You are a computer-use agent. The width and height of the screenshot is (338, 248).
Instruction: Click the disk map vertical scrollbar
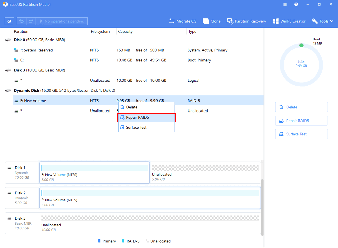point(262,206)
